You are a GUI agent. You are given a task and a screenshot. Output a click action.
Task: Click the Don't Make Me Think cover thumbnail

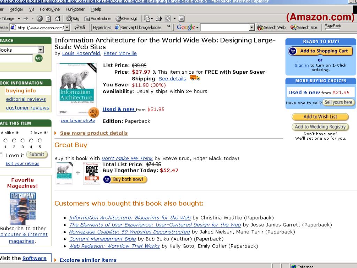coord(92,173)
